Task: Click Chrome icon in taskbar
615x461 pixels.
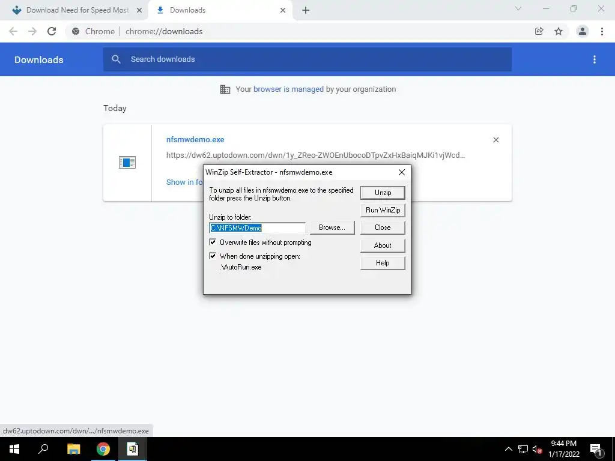Action: (x=103, y=449)
